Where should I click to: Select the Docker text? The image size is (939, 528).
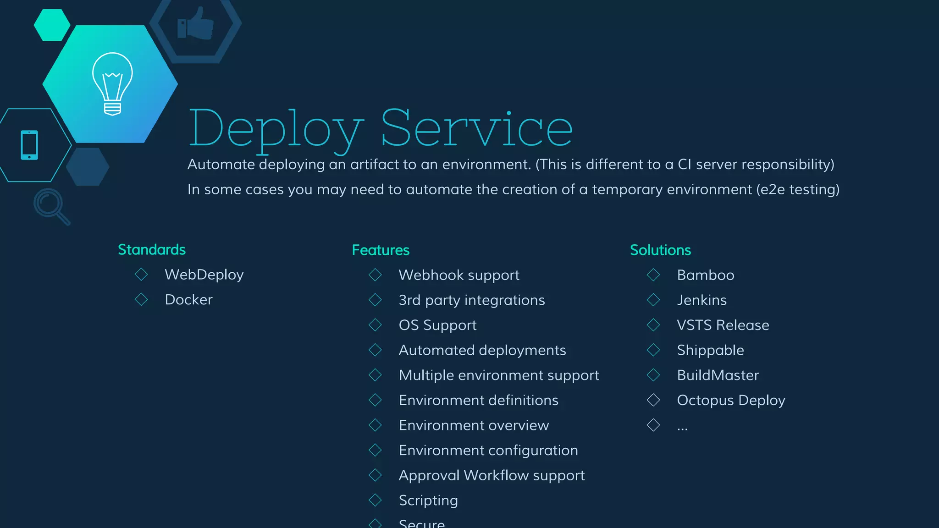(x=188, y=300)
